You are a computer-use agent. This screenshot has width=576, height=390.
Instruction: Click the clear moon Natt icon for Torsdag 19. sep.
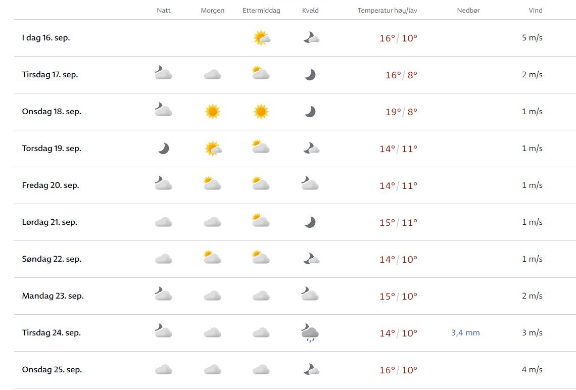tap(163, 149)
